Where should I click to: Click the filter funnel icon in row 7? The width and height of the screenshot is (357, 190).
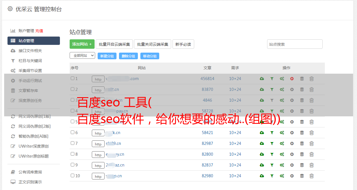pyautogui.click(x=272, y=143)
